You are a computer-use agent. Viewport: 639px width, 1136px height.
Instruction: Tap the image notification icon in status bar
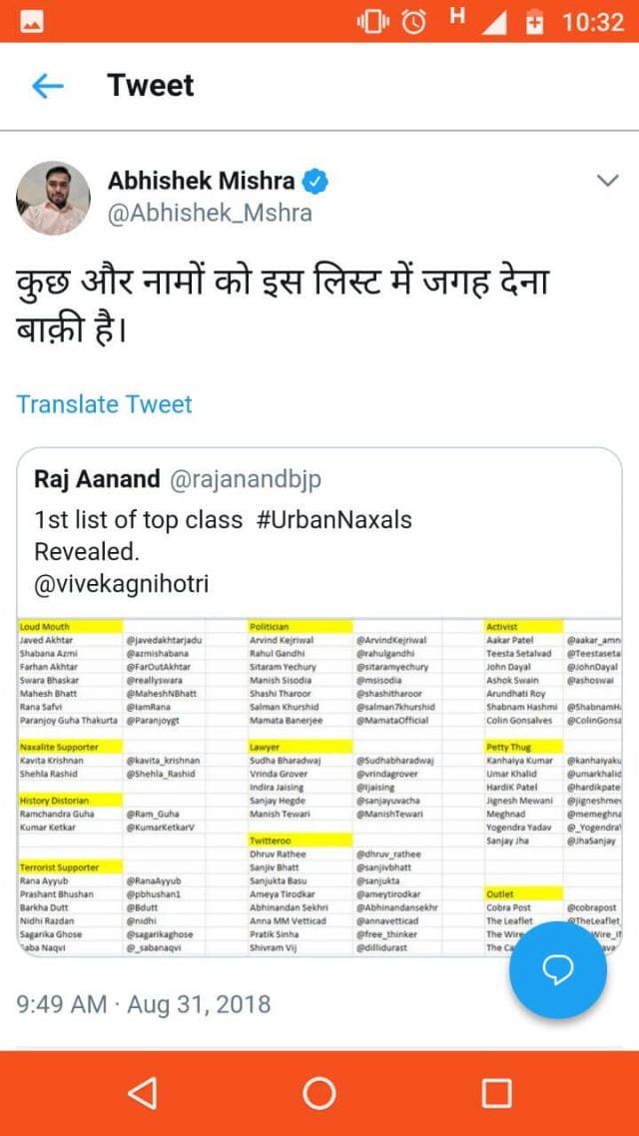pyautogui.click(x=31, y=21)
